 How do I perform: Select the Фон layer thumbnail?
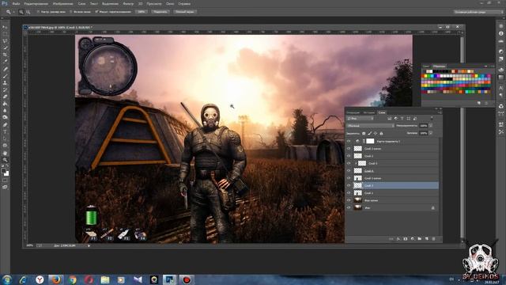click(x=358, y=207)
